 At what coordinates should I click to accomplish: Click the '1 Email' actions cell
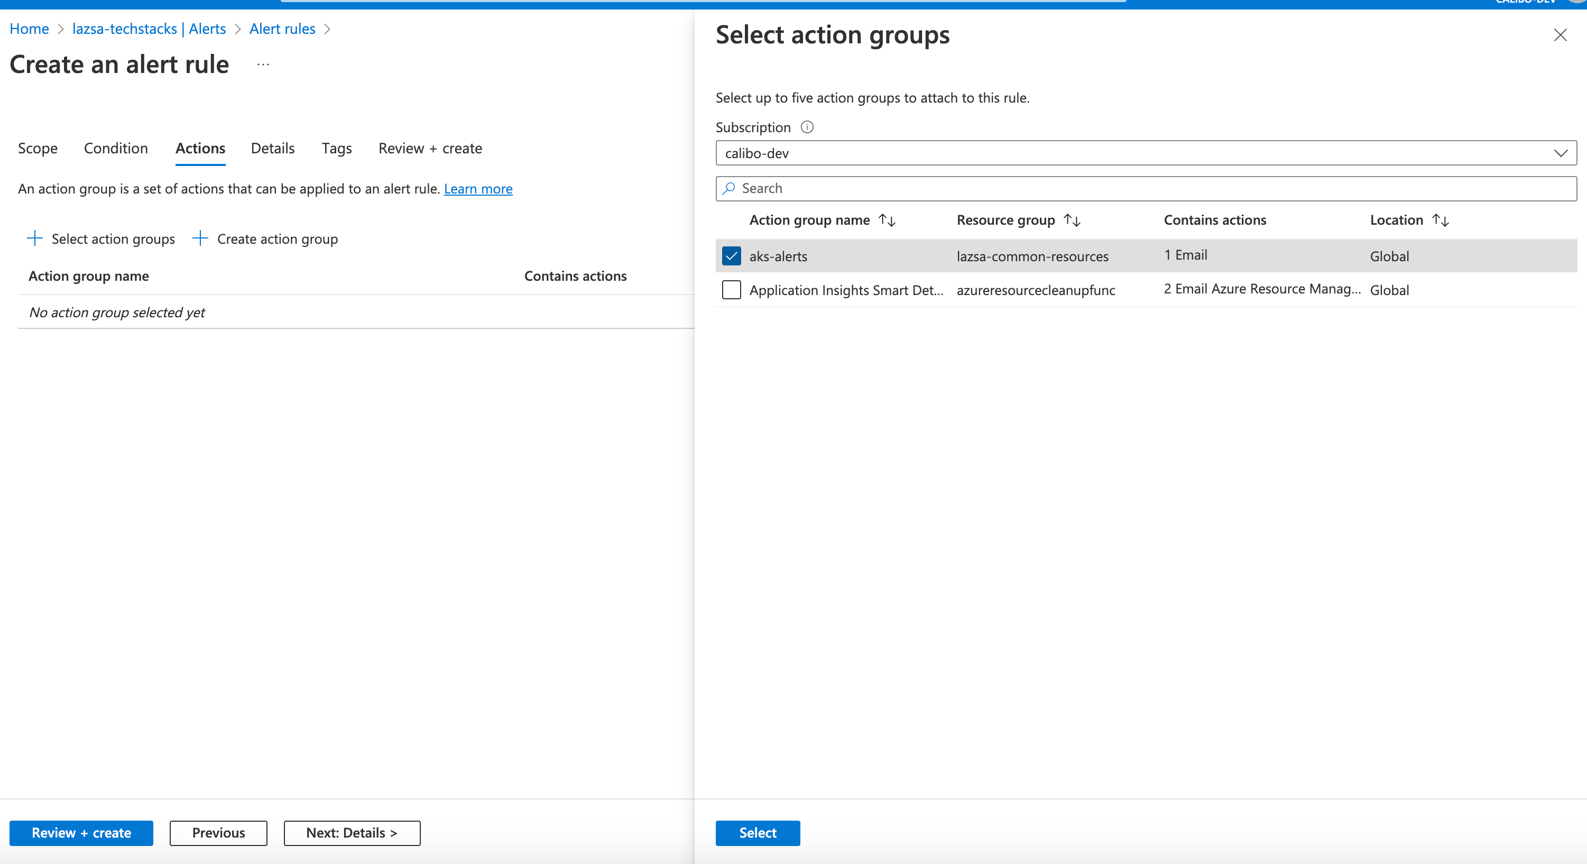tap(1185, 254)
